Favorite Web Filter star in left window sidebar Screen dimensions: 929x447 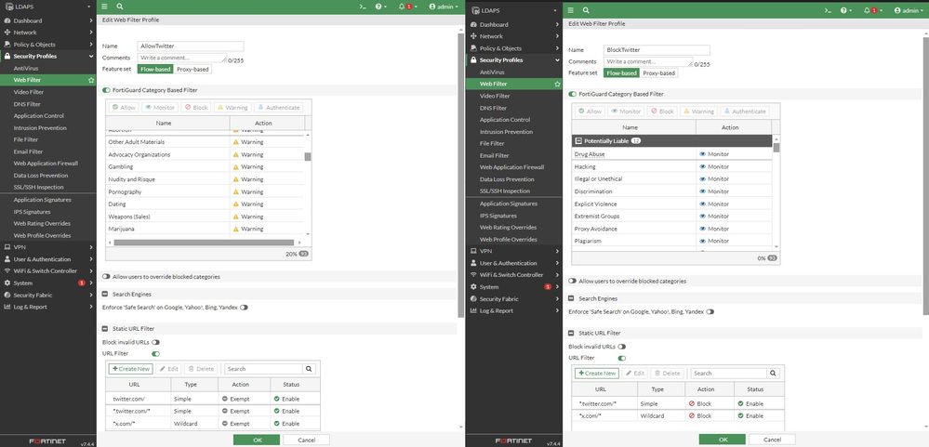(x=91, y=80)
